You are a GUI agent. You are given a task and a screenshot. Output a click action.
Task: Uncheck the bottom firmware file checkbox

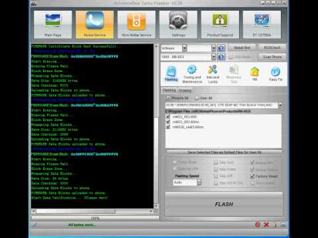click(168, 127)
